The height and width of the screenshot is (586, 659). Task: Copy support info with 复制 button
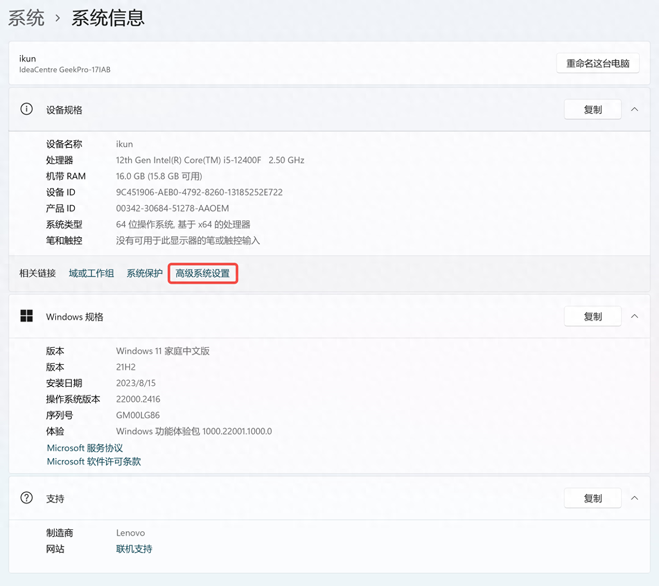592,498
